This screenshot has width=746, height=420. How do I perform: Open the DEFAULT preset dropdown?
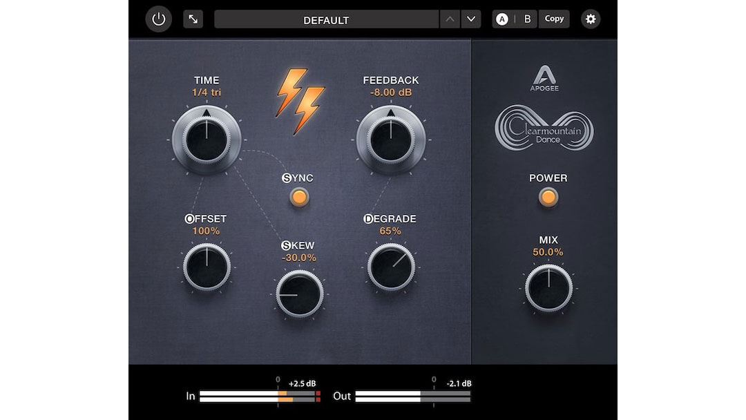pos(326,20)
